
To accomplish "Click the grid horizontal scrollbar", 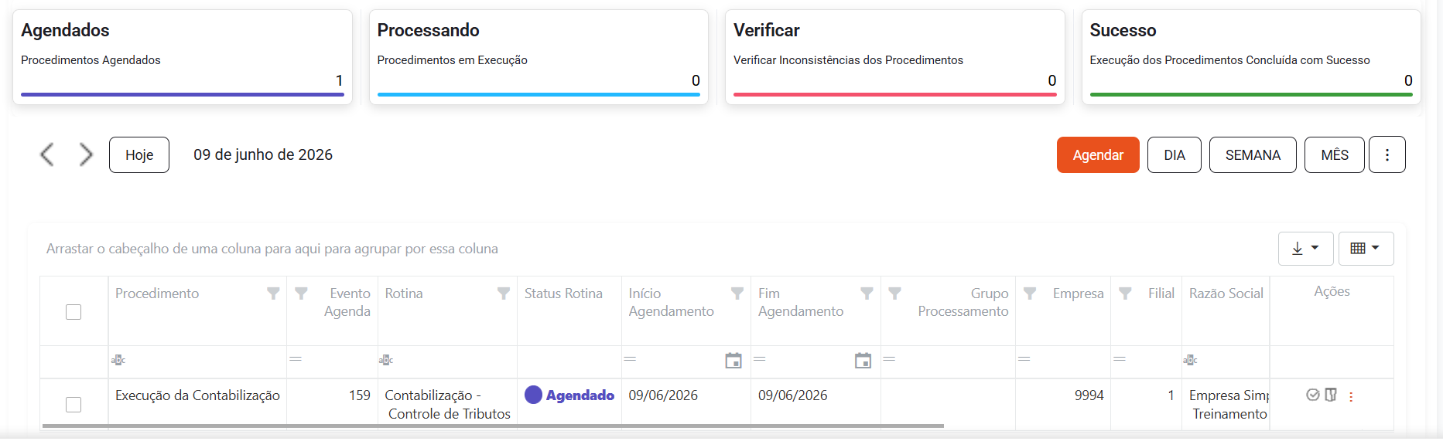I will pos(493,426).
